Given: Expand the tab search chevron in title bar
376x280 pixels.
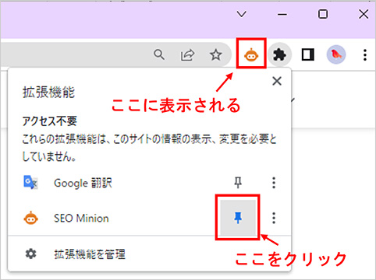Looking at the screenshot, I should coord(242,14).
